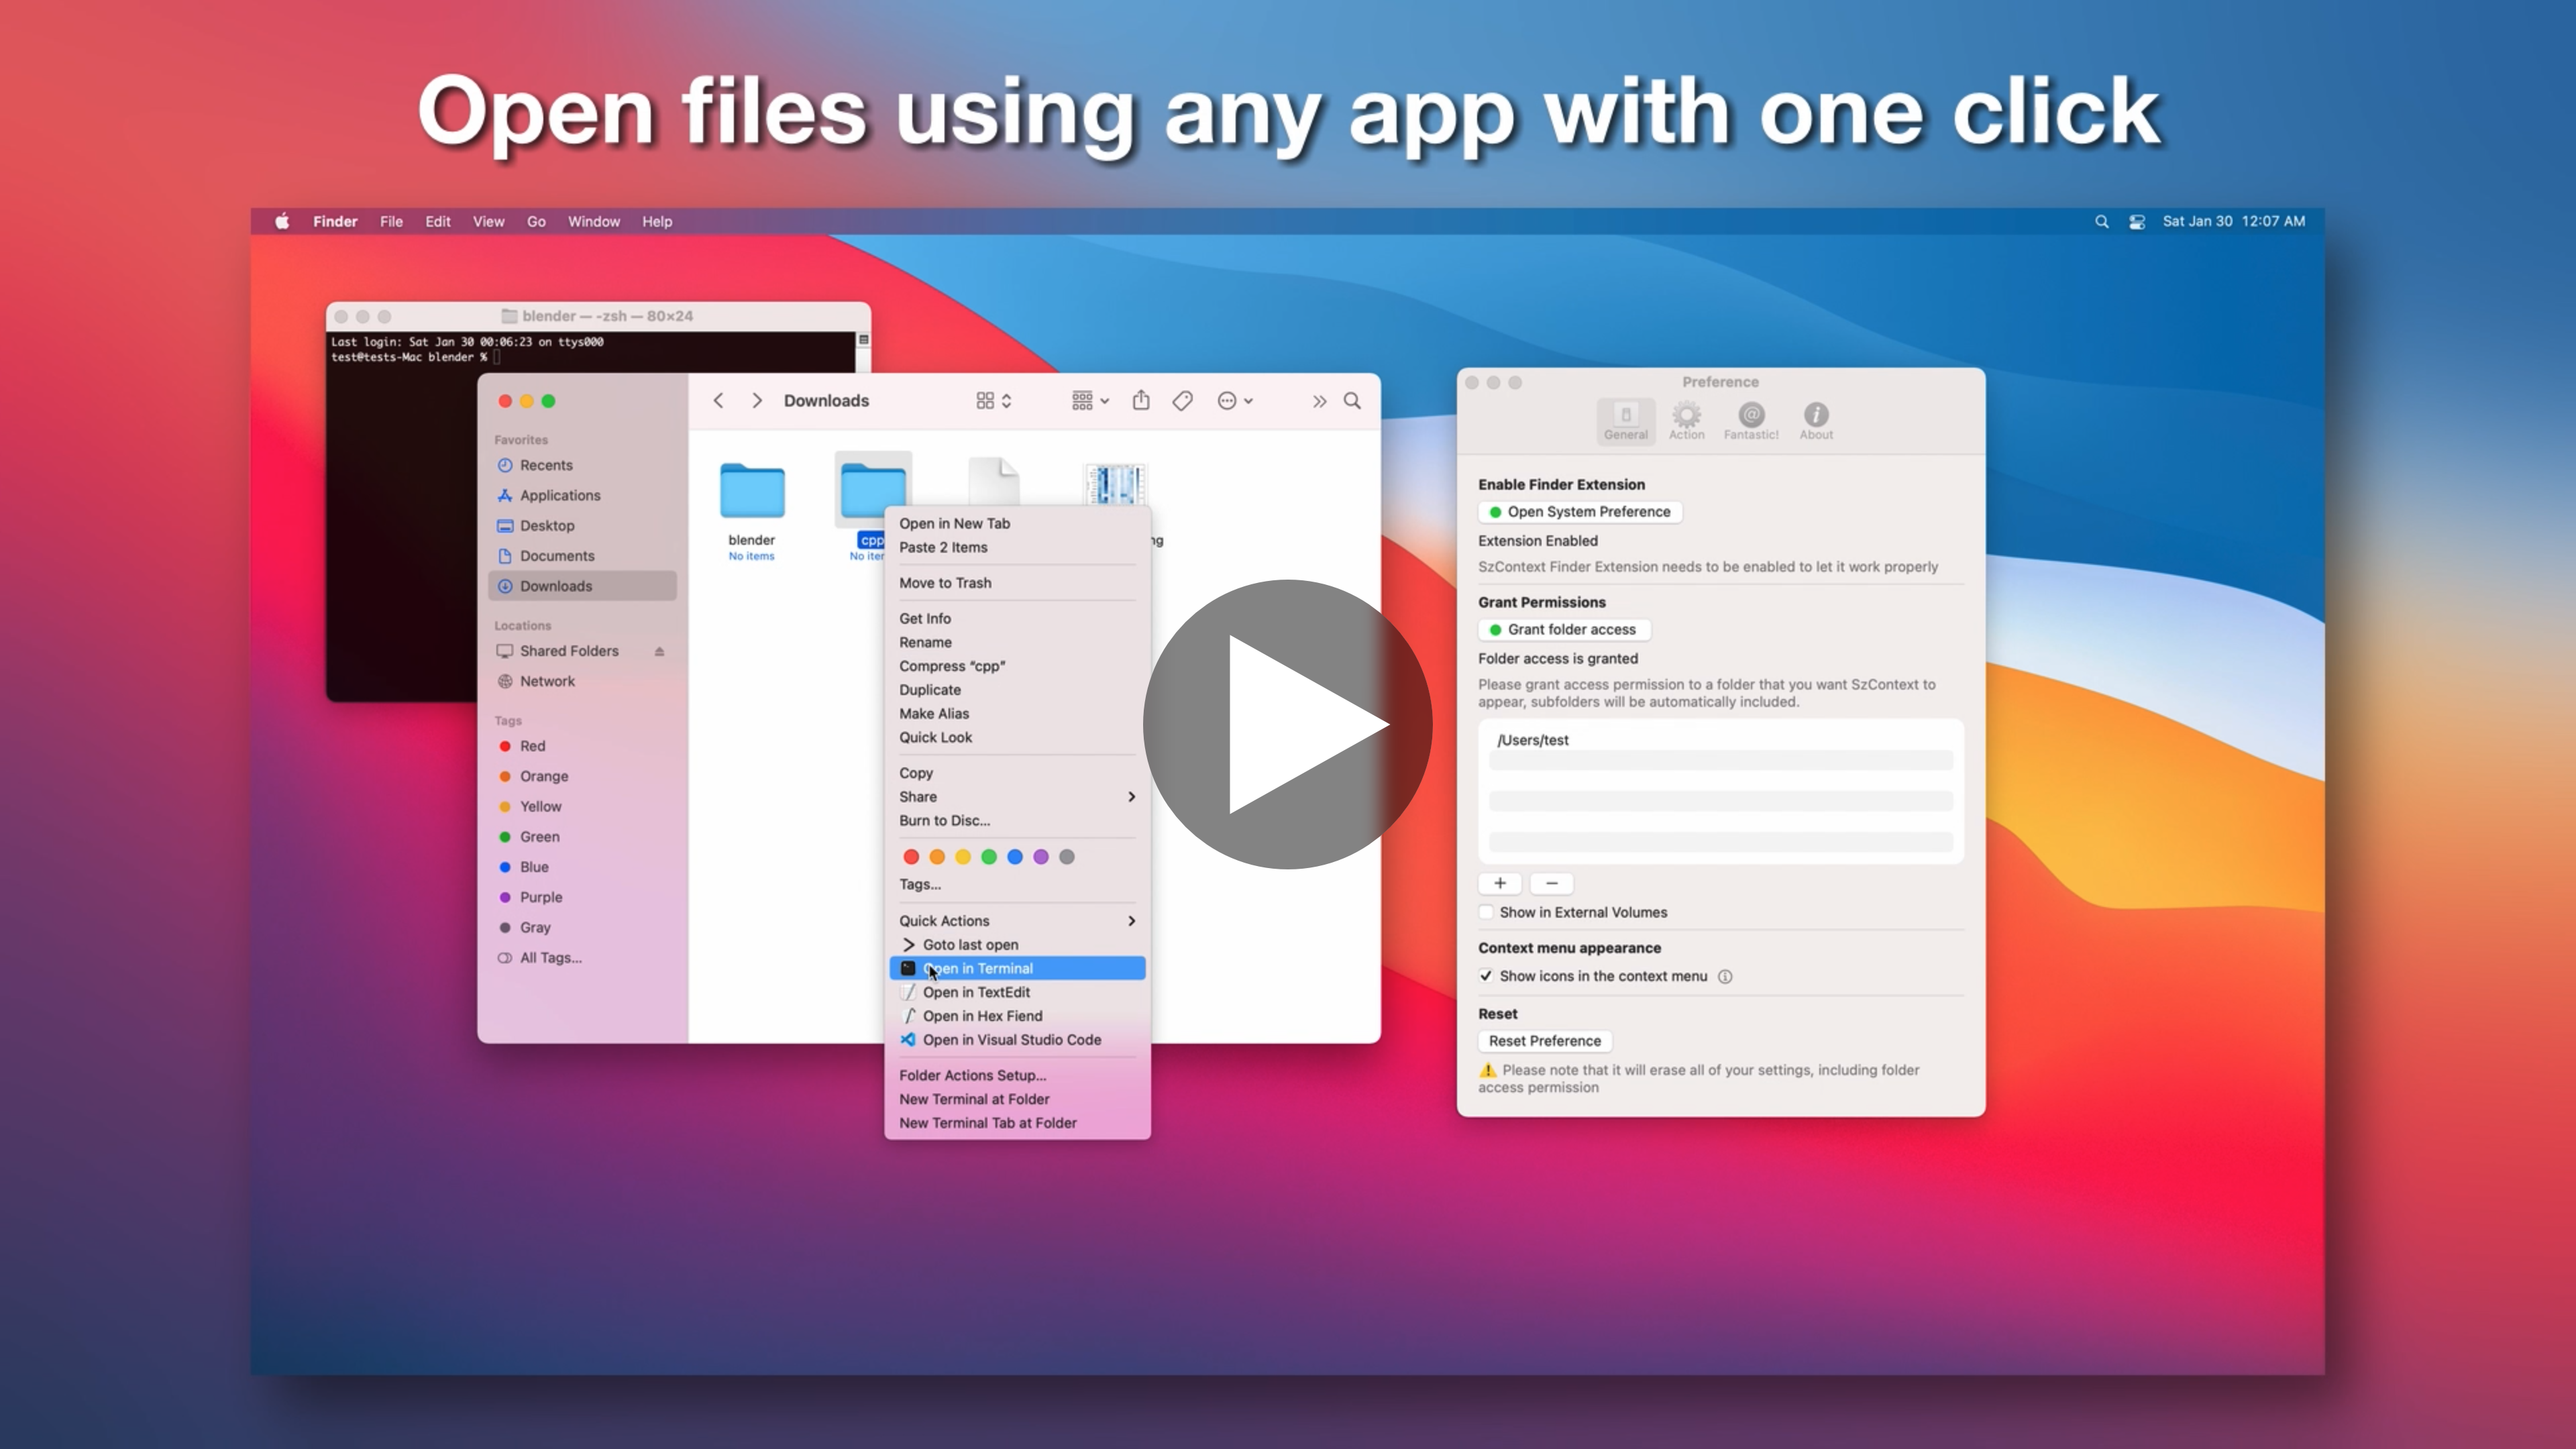2576x1449 pixels.
Task: Apply the red tag color in context menu
Action: (911, 857)
